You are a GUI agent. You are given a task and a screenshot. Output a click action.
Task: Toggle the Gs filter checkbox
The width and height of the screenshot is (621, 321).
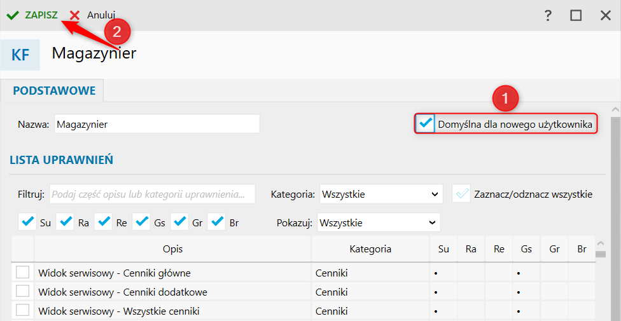pyautogui.click(x=141, y=222)
